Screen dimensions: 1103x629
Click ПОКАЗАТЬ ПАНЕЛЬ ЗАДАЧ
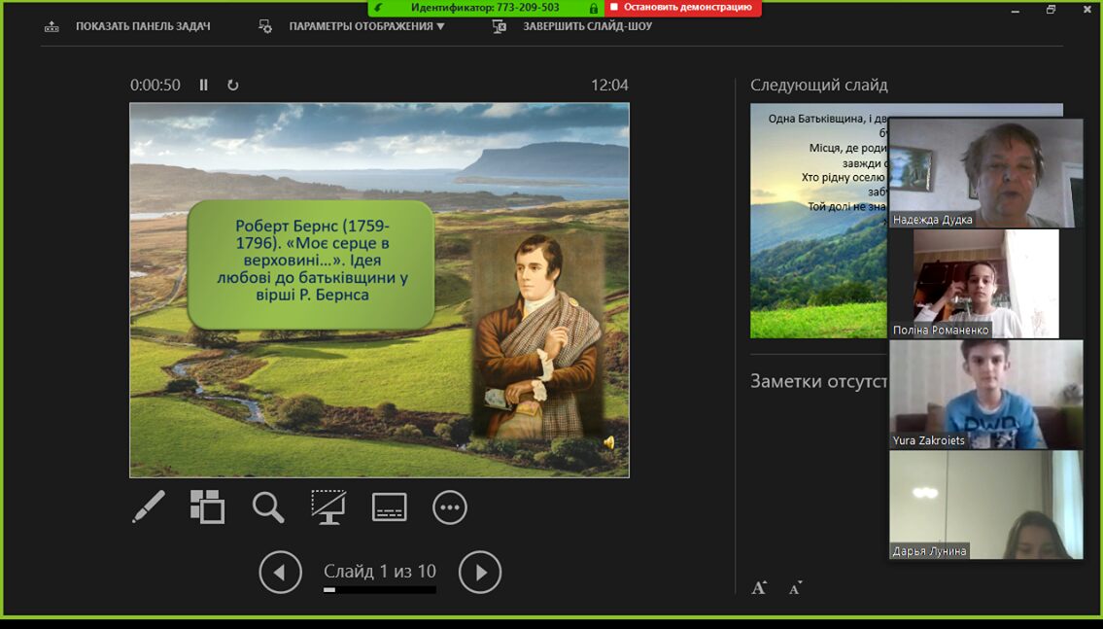click(143, 26)
